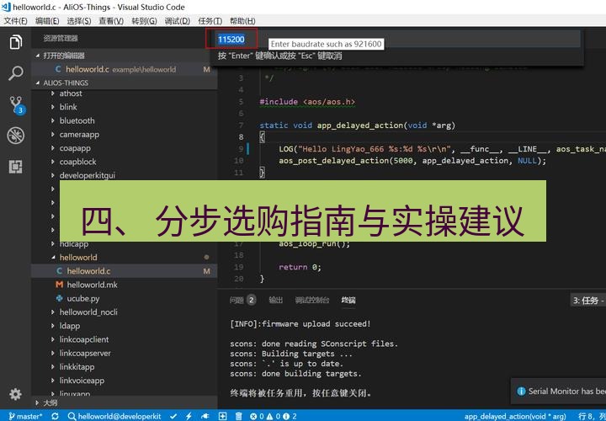Screen dimensions: 606x421
Task: Click 'firmware upload succeed!' terminal line
Action: click(x=300, y=324)
